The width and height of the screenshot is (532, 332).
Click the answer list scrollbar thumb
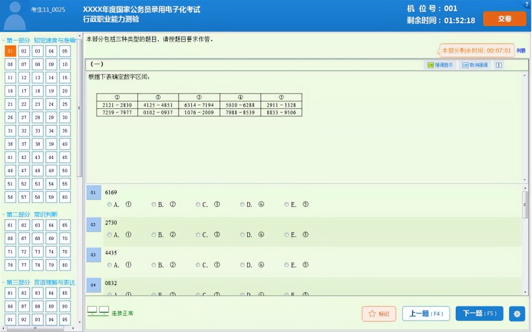point(525,204)
